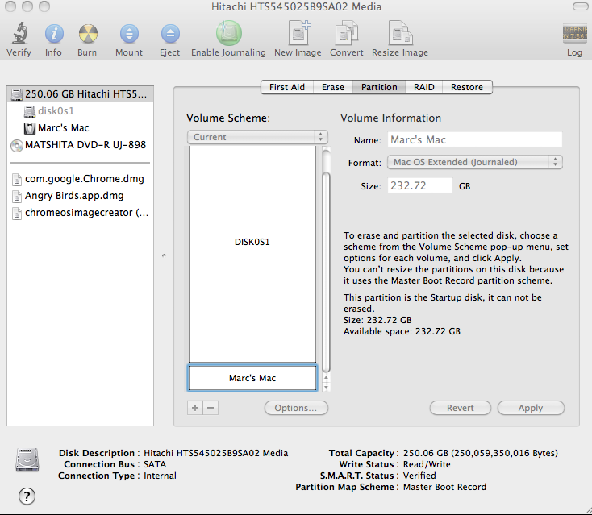Eject the selected disk
The width and height of the screenshot is (592, 515).
coord(170,34)
